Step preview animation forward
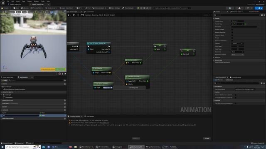This screenshot has height=149, width=266. pos(65,74)
